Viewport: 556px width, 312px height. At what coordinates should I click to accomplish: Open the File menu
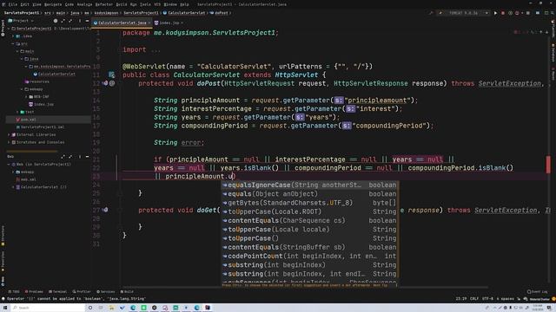pos(13,4)
